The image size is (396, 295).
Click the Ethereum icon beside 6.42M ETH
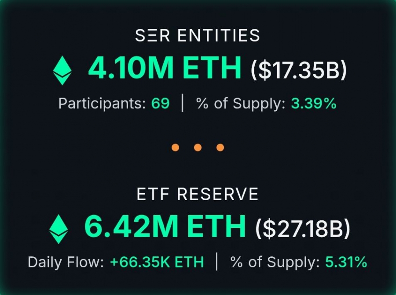click(59, 229)
